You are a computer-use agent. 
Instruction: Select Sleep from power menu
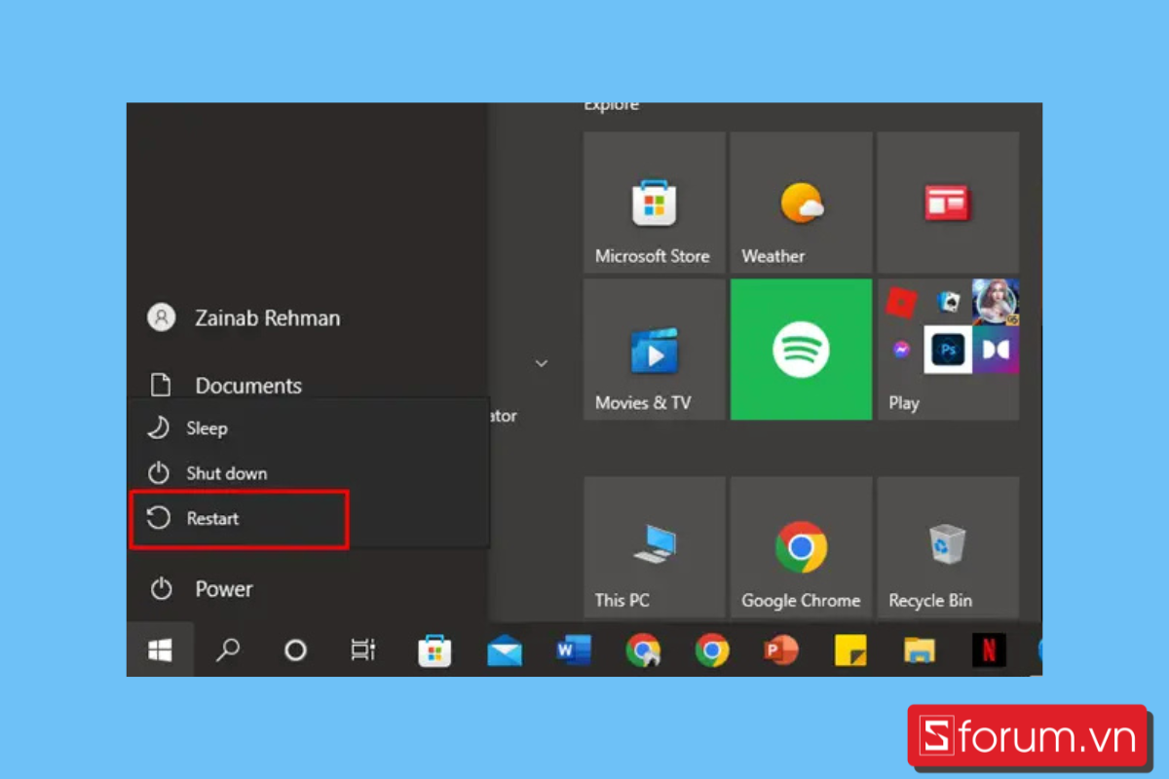point(308,428)
